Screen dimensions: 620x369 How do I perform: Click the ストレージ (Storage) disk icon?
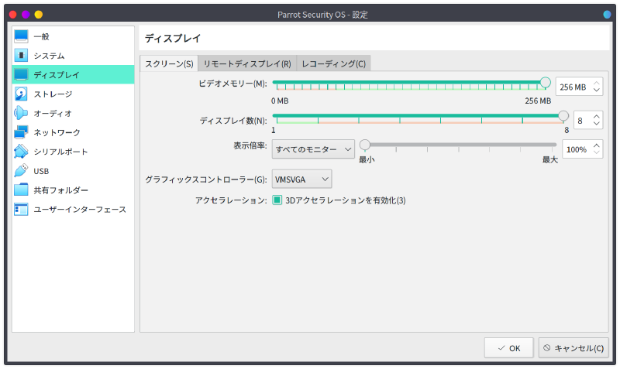click(21, 94)
